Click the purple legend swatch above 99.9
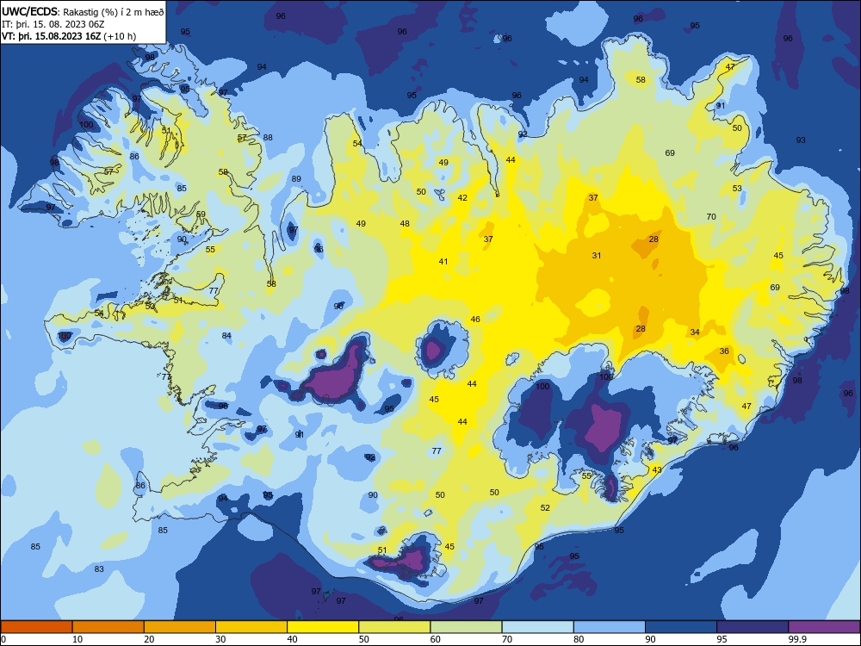 (824, 627)
